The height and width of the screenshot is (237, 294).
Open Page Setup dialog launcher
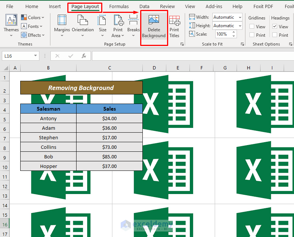click(x=182, y=44)
